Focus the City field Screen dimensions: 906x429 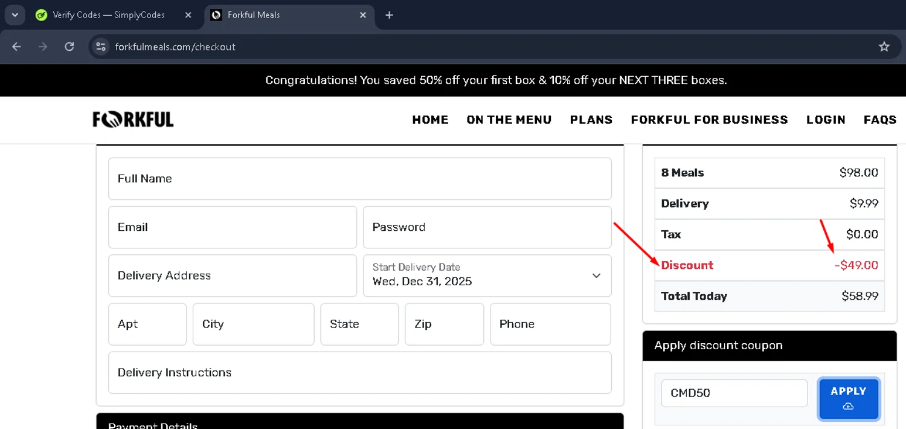click(254, 324)
